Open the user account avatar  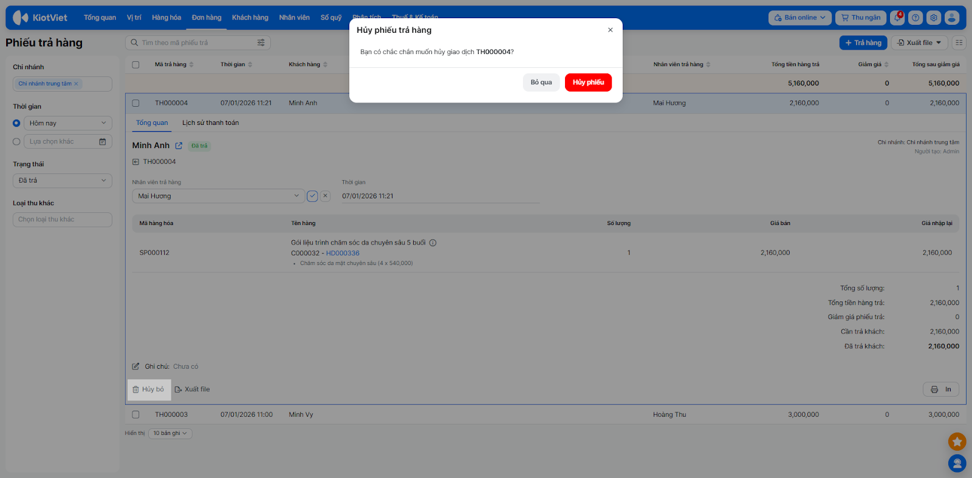952,18
